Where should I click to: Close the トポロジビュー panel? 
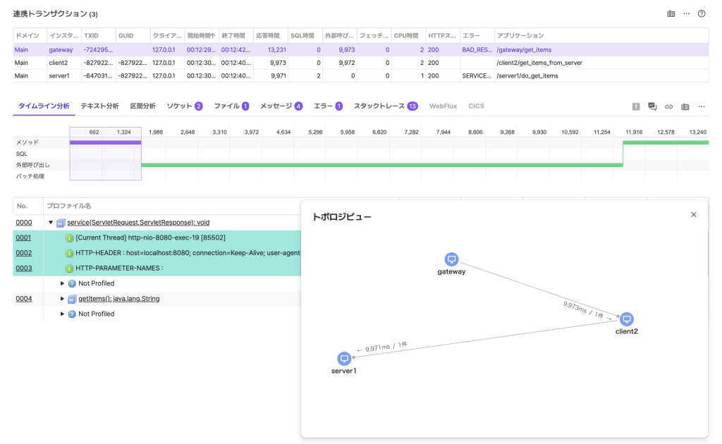(x=693, y=215)
